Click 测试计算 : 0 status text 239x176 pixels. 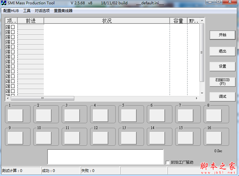[12, 171]
